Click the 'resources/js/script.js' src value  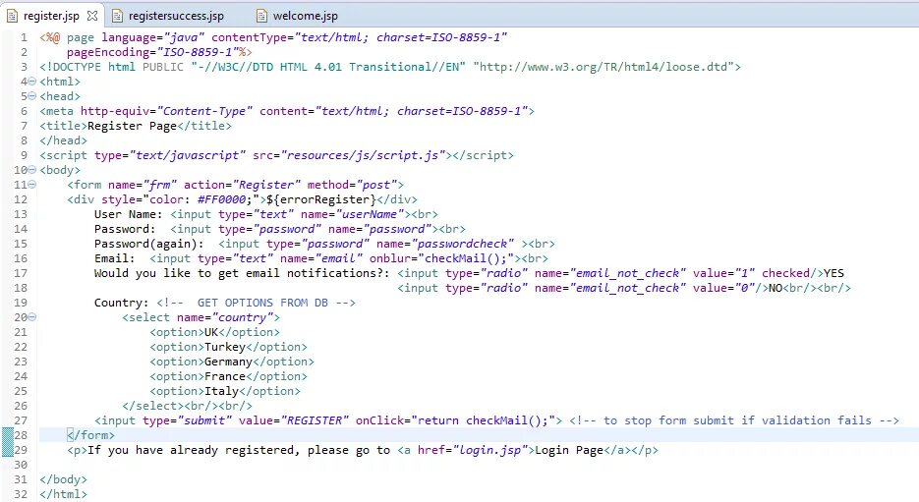[364, 155]
